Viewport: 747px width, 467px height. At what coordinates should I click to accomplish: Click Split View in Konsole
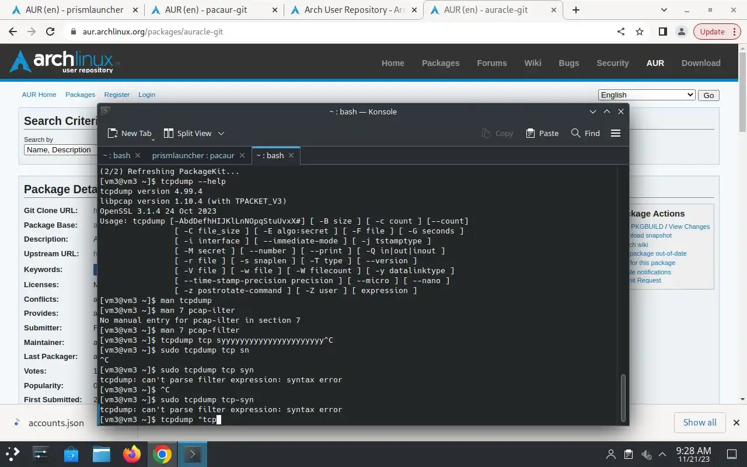[187, 133]
